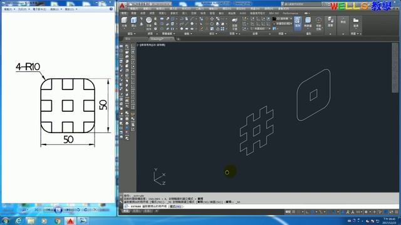The width and height of the screenshot is (401, 225).
Task: Click the solid Subtract icon
Action: coord(162,24)
